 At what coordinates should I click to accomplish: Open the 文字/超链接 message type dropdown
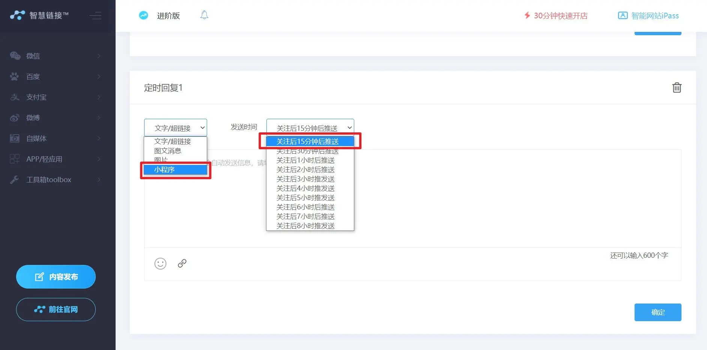coord(175,128)
